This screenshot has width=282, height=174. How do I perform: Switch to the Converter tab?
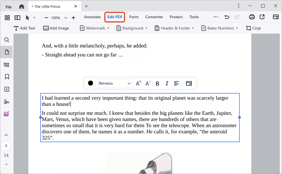pyautogui.click(x=154, y=17)
